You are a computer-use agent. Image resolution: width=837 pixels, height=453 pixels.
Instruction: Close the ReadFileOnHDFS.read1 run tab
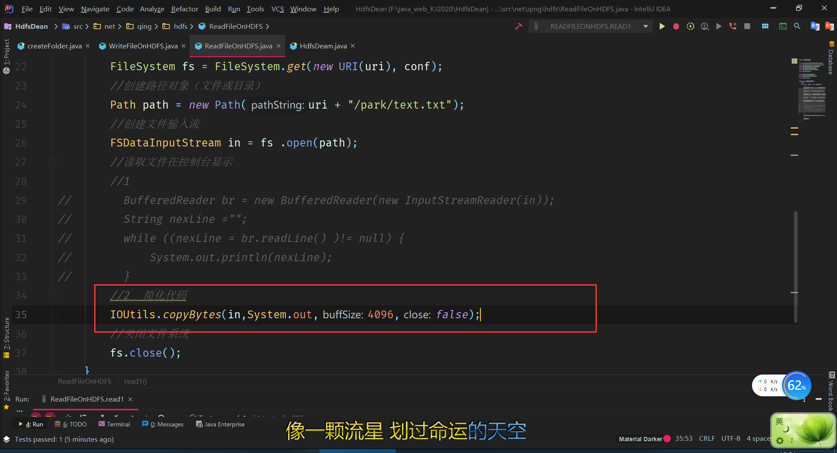coord(130,399)
